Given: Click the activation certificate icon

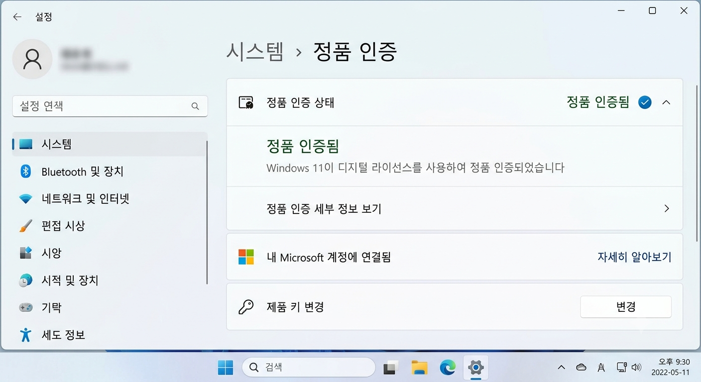Looking at the screenshot, I should click(246, 102).
